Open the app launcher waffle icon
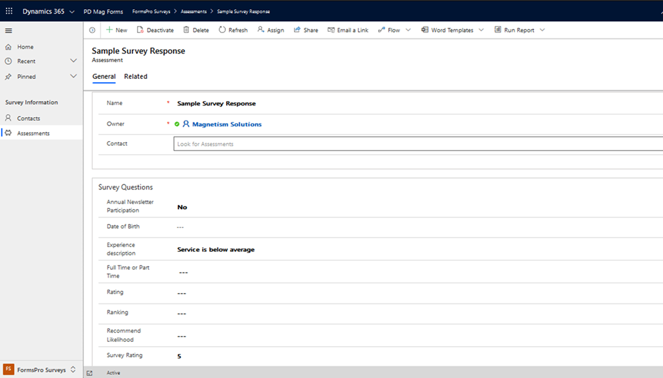This screenshot has width=663, height=378. (9, 12)
